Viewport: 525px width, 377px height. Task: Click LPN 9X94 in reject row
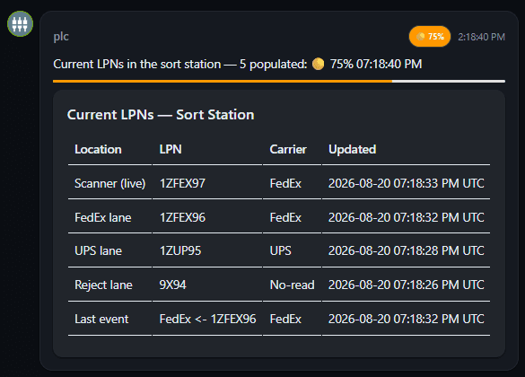pos(173,285)
